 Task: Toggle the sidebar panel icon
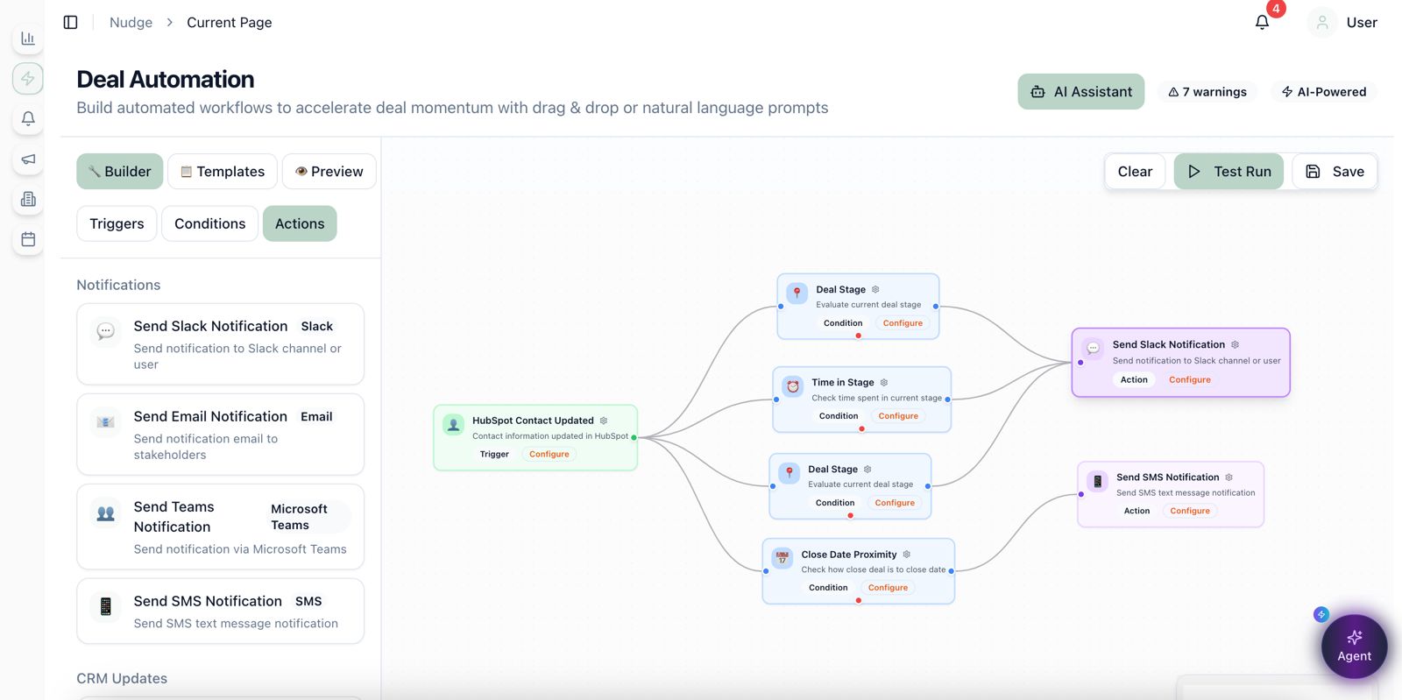[x=71, y=22]
